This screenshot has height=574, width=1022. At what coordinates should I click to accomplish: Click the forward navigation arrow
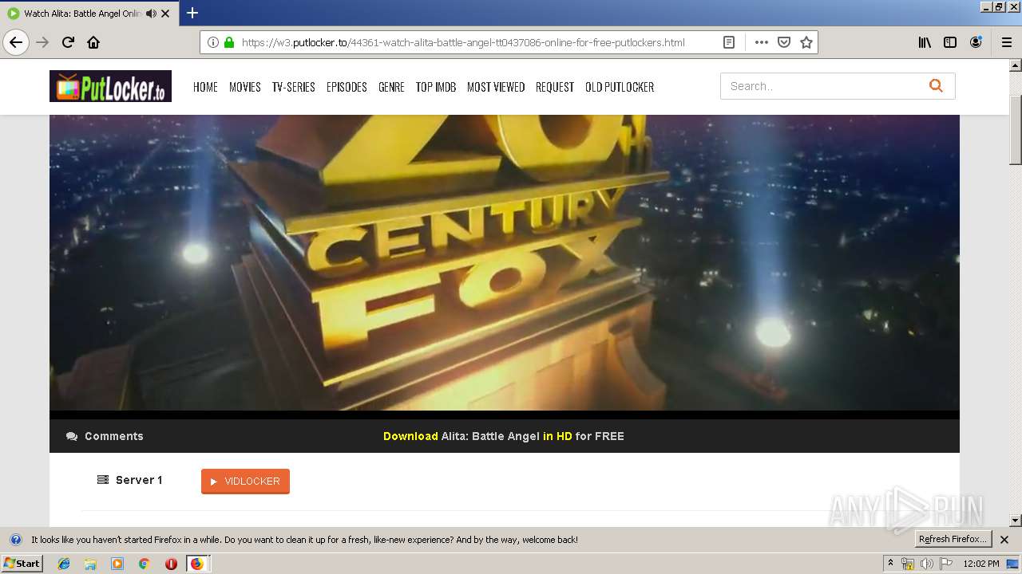click(x=43, y=42)
